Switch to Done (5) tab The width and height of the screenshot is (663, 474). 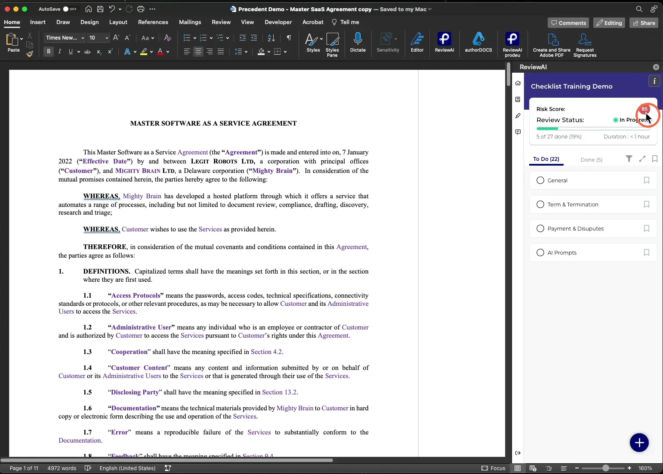click(591, 160)
